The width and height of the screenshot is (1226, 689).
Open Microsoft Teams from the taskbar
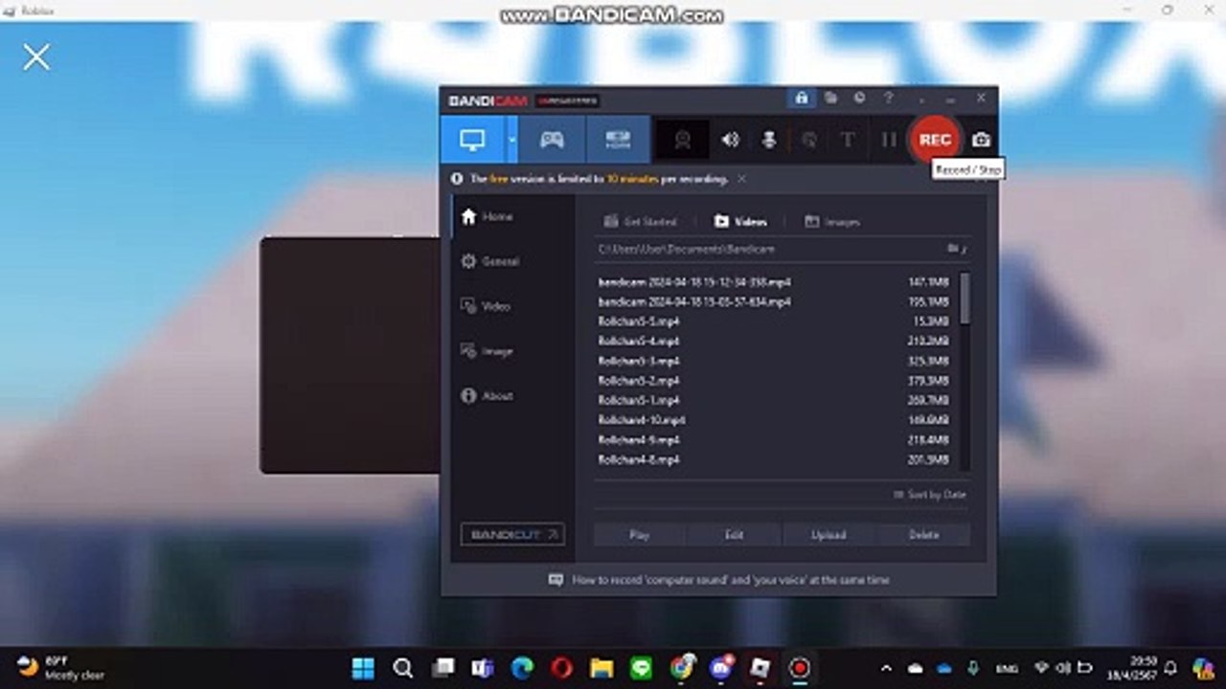pos(482,667)
